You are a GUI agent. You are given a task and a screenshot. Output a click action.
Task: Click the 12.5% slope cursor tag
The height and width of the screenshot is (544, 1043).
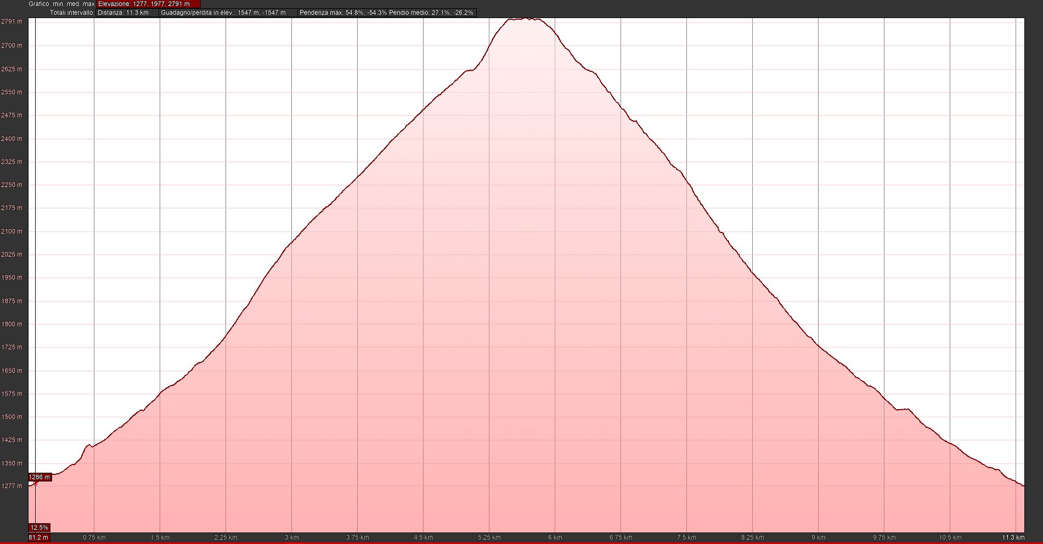(40, 528)
